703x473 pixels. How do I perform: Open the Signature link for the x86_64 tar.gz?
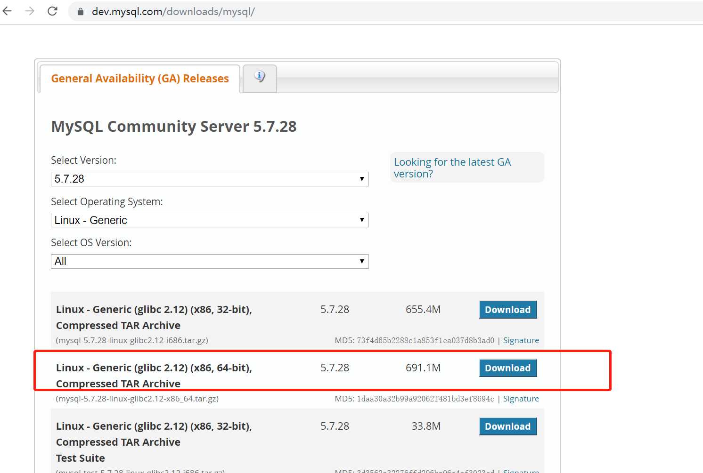(521, 399)
